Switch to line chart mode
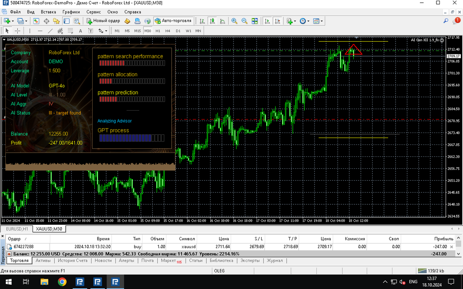This screenshot has height=289, width=463. (222, 21)
